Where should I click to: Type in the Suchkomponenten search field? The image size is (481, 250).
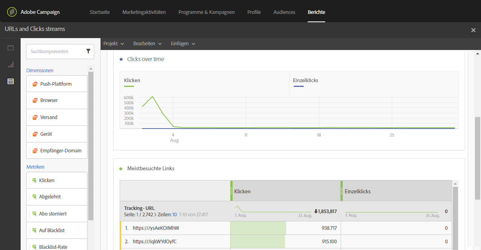(56, 51)
